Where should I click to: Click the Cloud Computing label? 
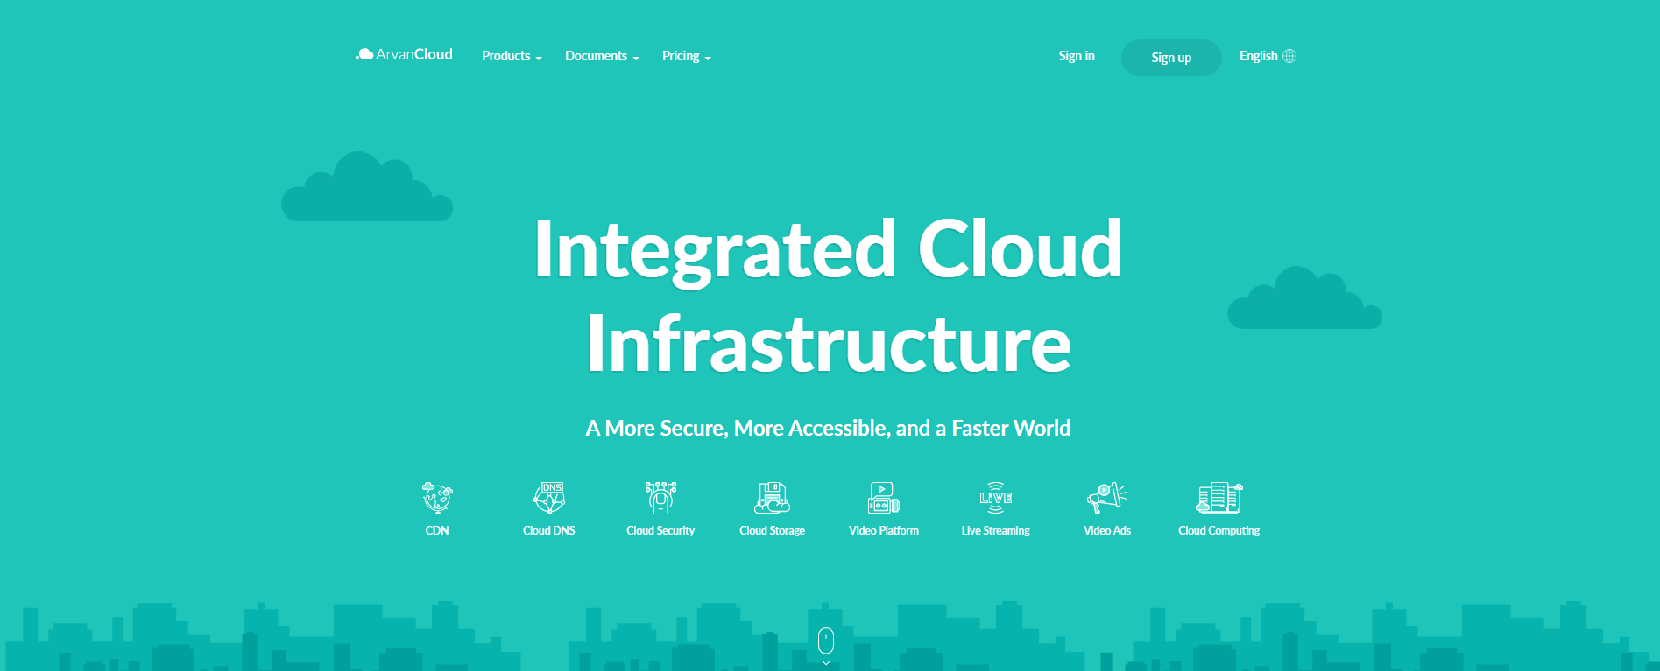pyautogui.click(x=1219, y=530)
